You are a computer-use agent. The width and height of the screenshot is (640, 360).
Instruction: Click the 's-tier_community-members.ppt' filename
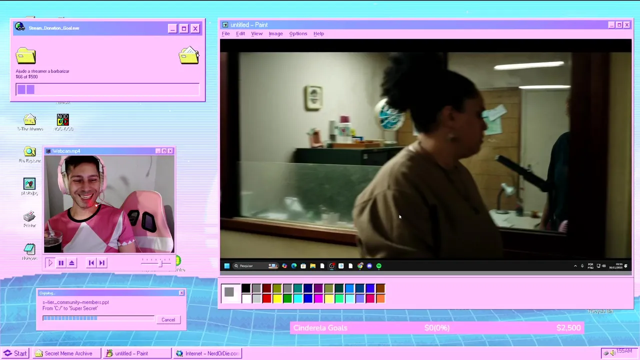pos(75,302)
